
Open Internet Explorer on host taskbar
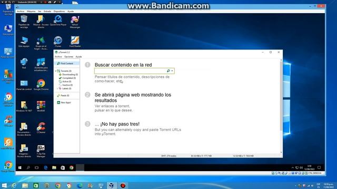14,185
